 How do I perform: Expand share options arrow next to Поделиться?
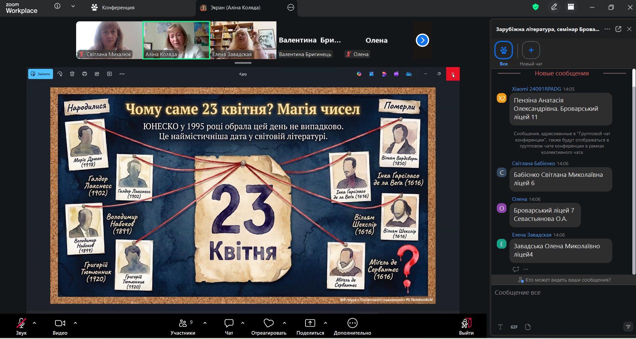pos(326,323)
